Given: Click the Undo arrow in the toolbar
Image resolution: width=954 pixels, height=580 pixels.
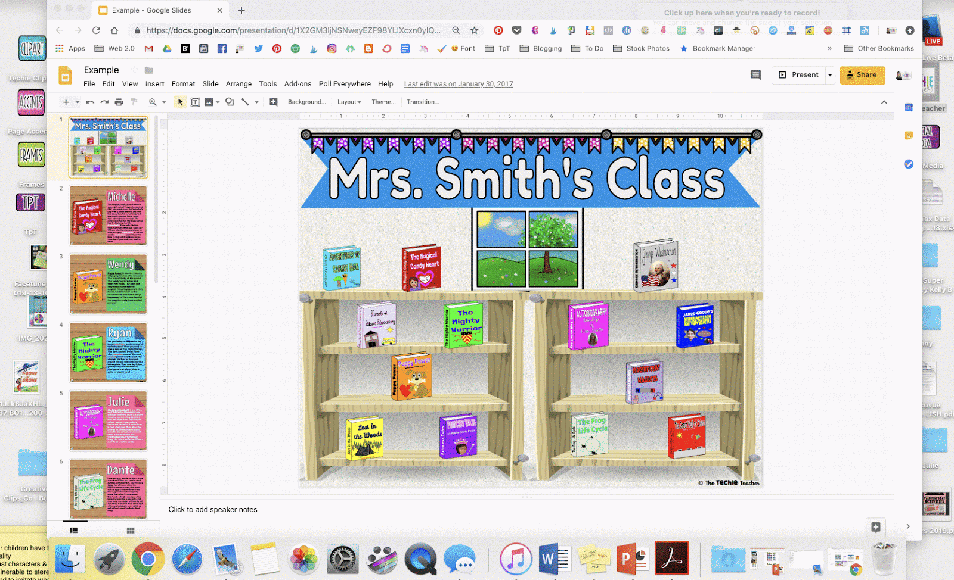Looking at the screenshot, I should click(89, 102).
